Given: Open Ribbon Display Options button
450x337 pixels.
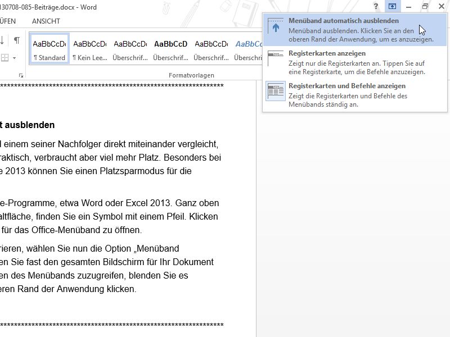Looking at the screenshot, I should (392, 6).
